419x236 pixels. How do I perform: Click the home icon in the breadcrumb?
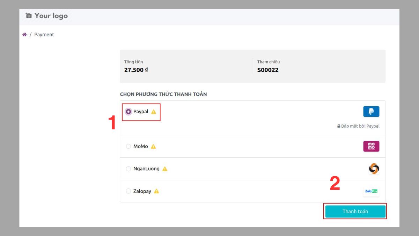click(24, 34)
